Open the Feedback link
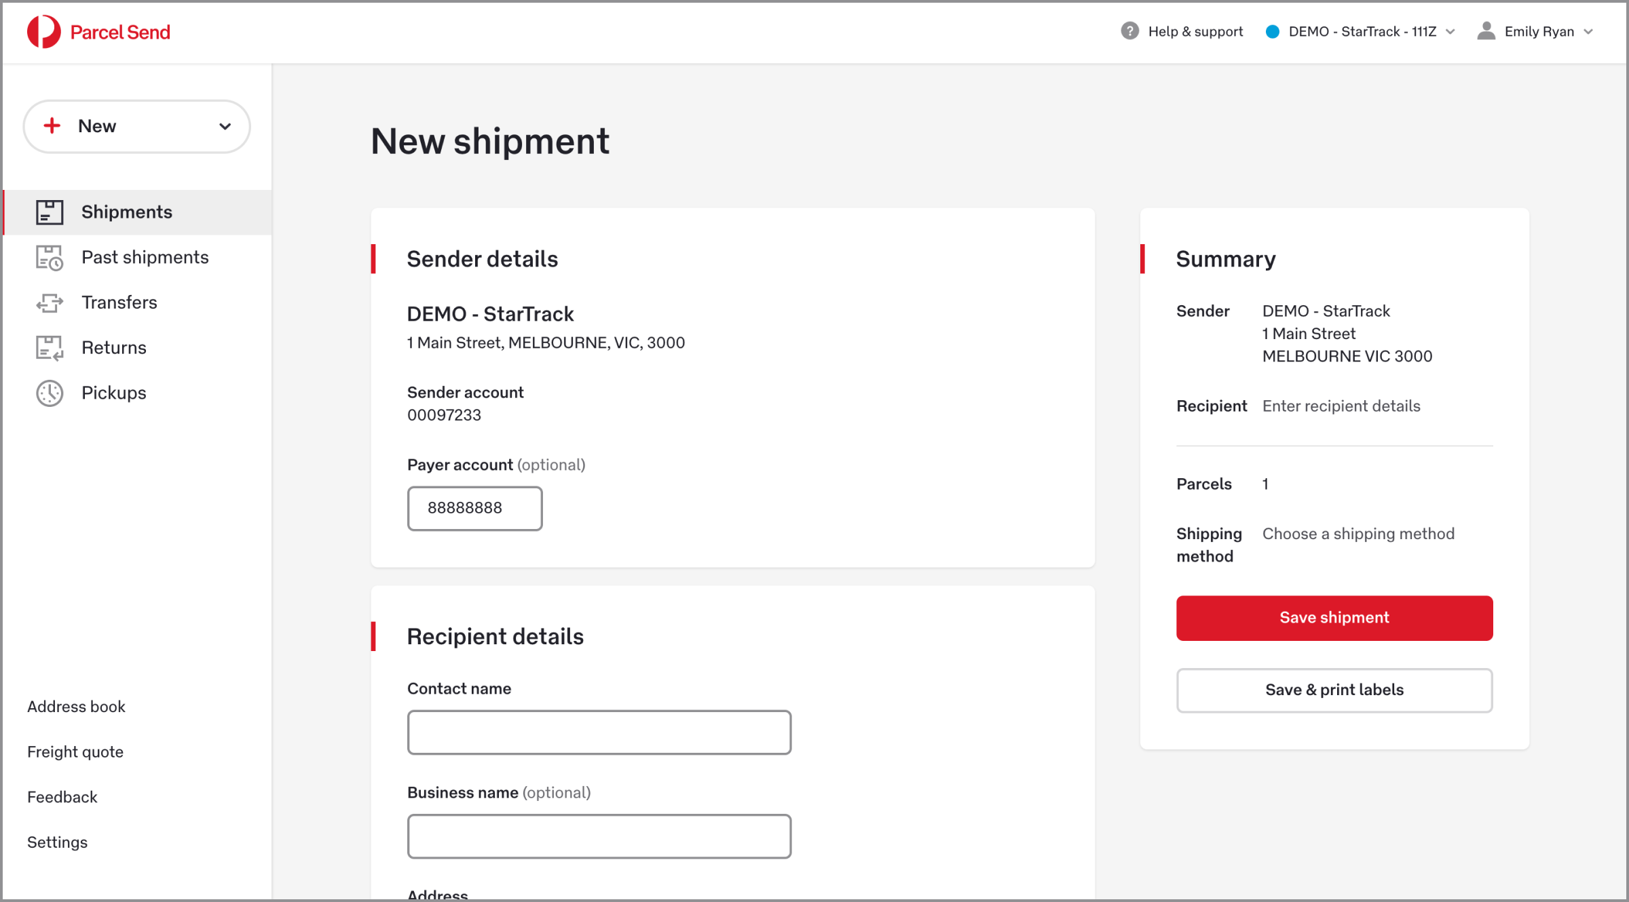This screenshot has height=902, width=1629. point(62,797)
